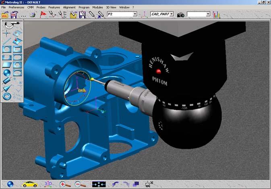Viewport: 271px width, 189px height.
Task: Open the CMM menu
Action: [31, 7]
